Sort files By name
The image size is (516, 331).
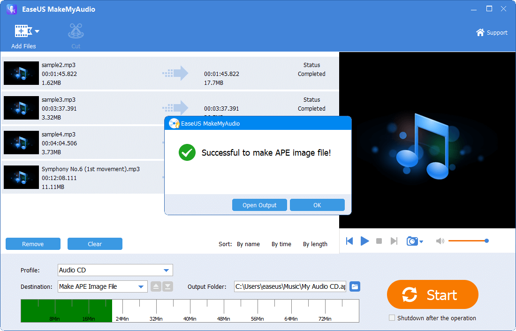click(249, 244)
